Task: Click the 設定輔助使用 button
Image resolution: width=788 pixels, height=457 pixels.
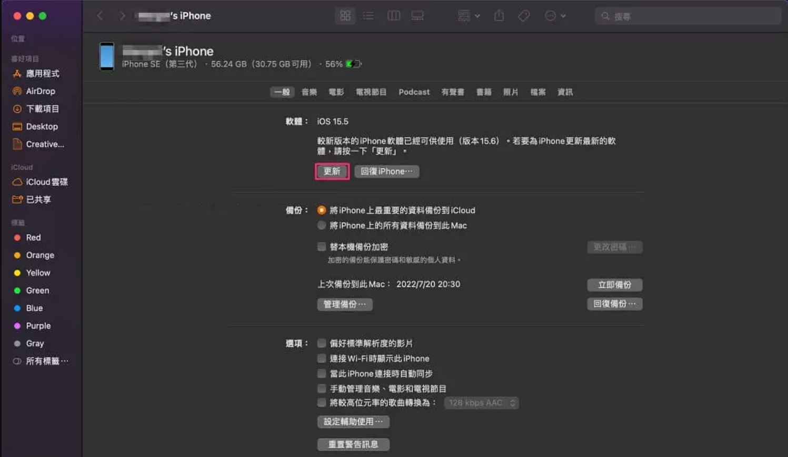Action: 353,422
